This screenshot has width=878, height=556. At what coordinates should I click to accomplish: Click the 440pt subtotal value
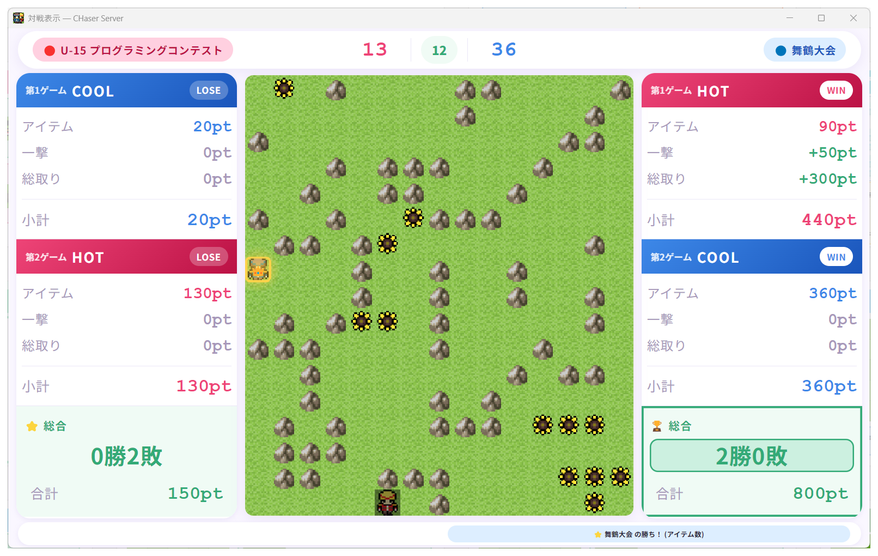(829, 220)
